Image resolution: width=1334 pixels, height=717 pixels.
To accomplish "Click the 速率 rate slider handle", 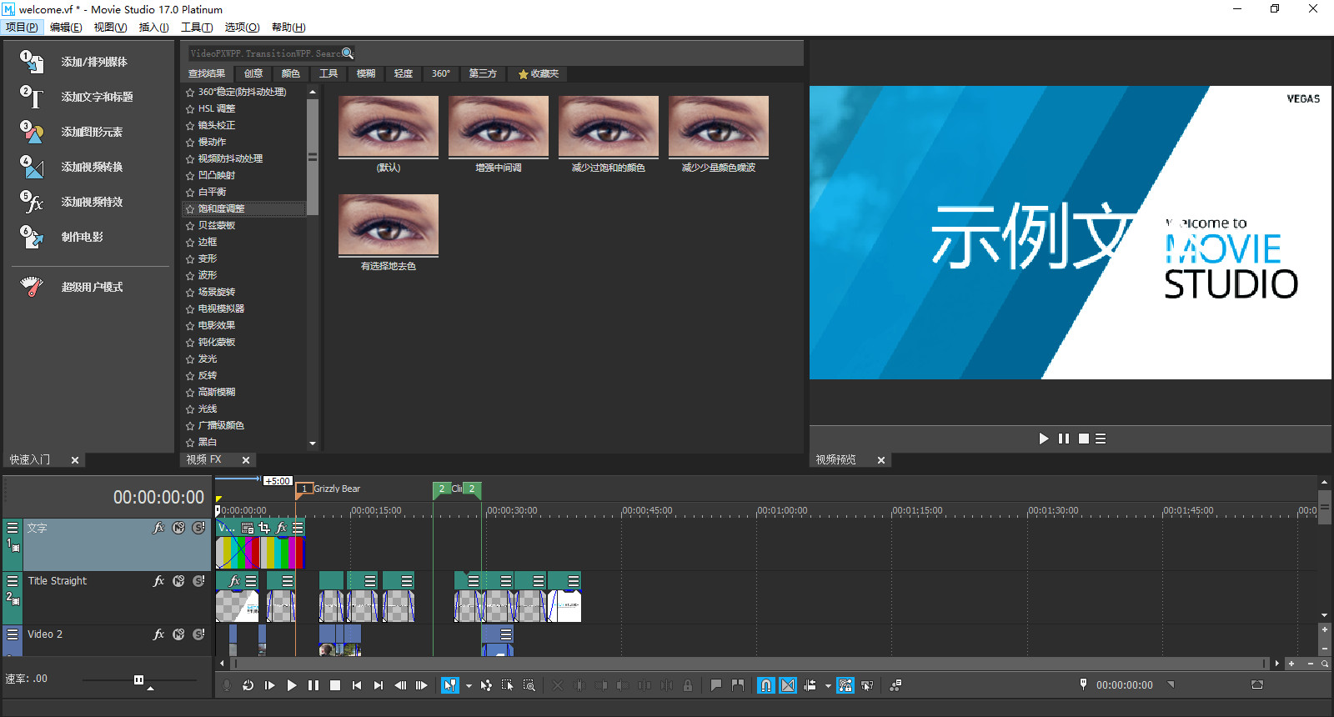I will pyautogui.click(x=138, y=679).
